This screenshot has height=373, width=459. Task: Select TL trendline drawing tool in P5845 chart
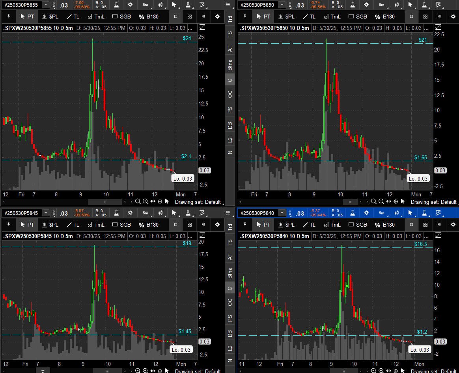pos(73,225)
